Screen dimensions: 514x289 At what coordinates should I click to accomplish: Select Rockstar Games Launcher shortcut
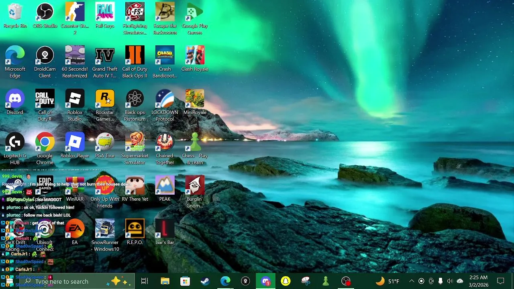(105, 106)
